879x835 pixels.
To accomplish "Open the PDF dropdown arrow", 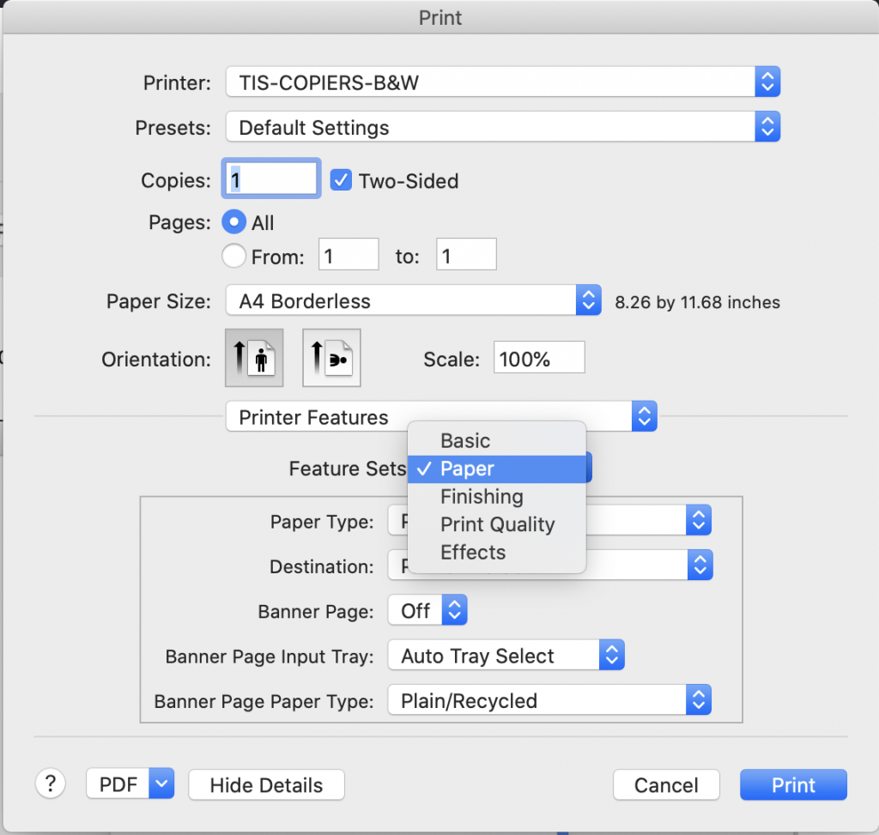I will [161, 784].
